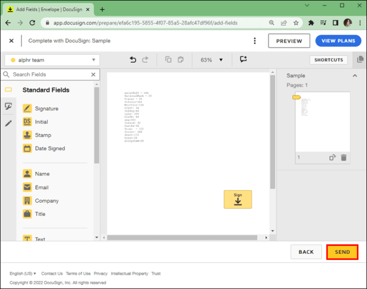The height and width of the screenshot is (289, 367).
Task: Click the document scroll right arrow
Action: 266,237
